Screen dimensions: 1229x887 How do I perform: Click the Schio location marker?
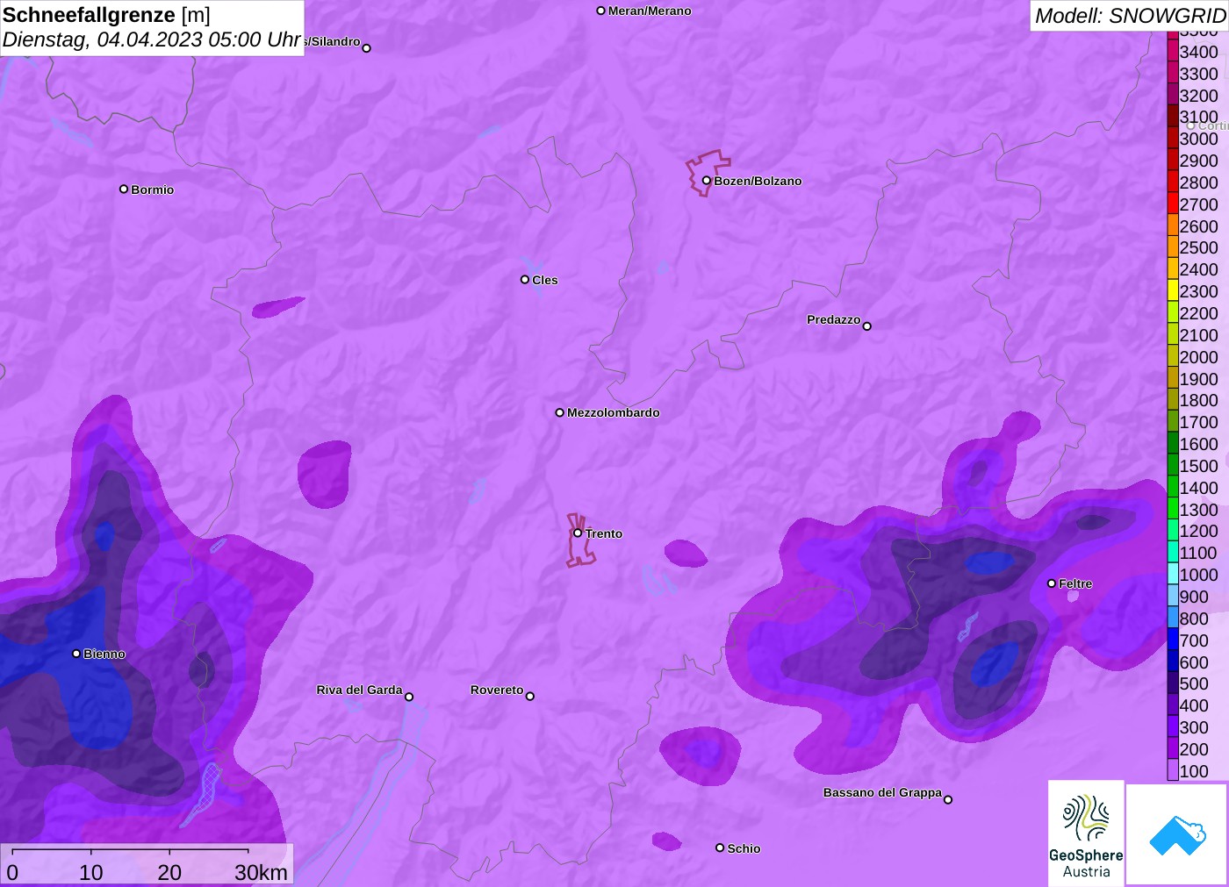[x=720, y=848]
